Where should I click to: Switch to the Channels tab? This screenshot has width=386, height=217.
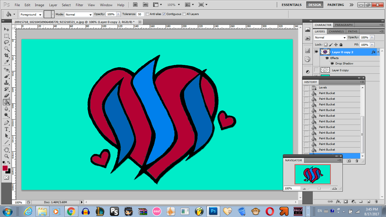point(336,31)
